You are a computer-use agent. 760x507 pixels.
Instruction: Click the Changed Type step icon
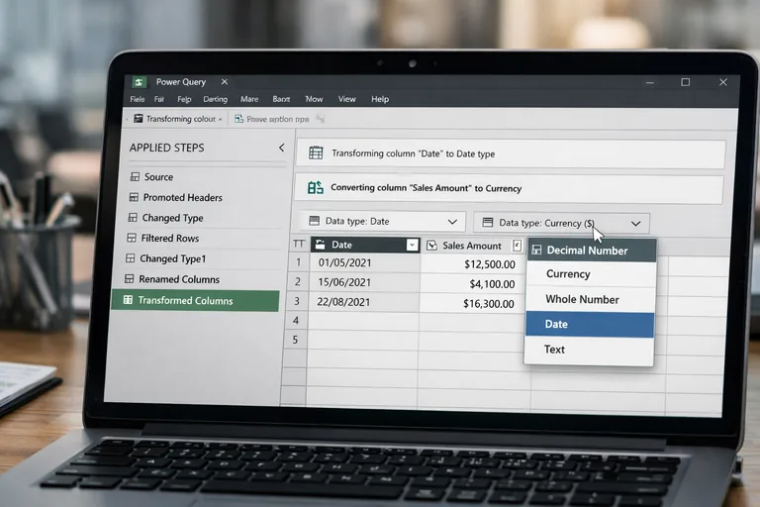tap(133, 217)
